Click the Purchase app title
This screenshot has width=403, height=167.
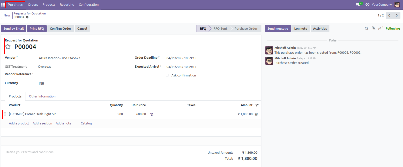pyautogui.click(x=15, y=5)
